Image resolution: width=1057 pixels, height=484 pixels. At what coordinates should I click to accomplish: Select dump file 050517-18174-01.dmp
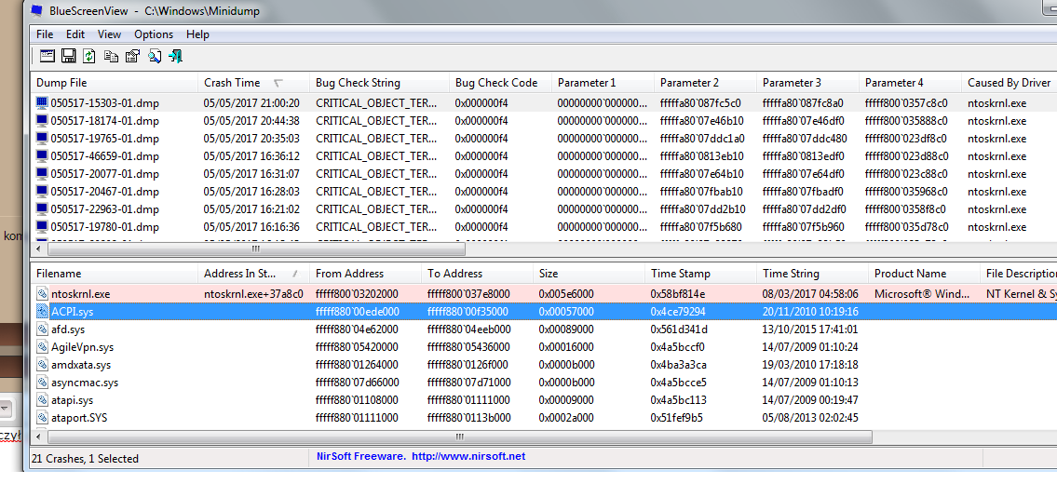coord(104,121)
